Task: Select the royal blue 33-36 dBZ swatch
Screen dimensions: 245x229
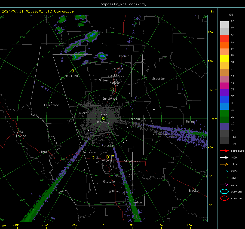Action: [224, 100]
